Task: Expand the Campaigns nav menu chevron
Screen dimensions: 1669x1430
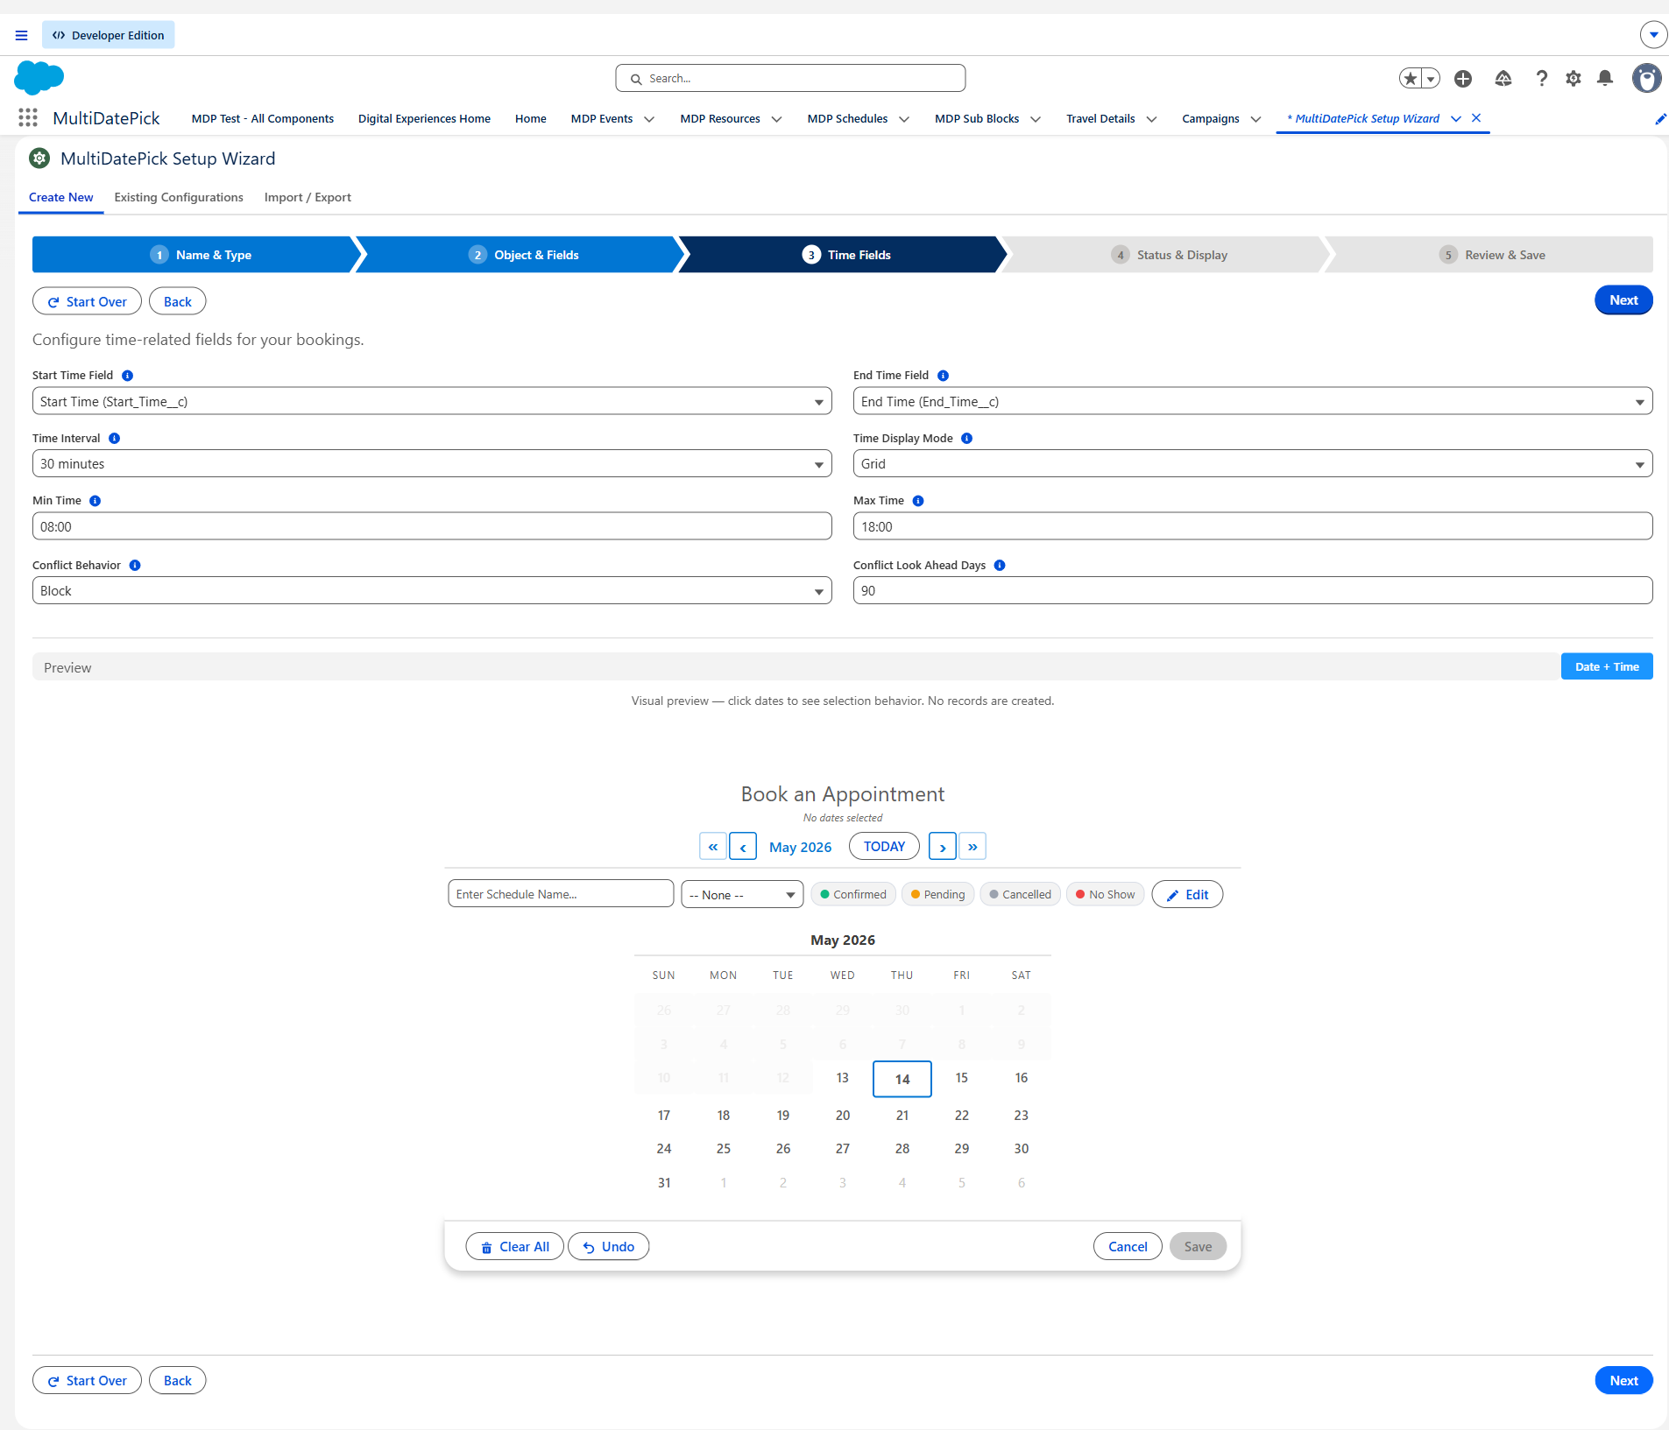Action: (x=1255, y=119)
